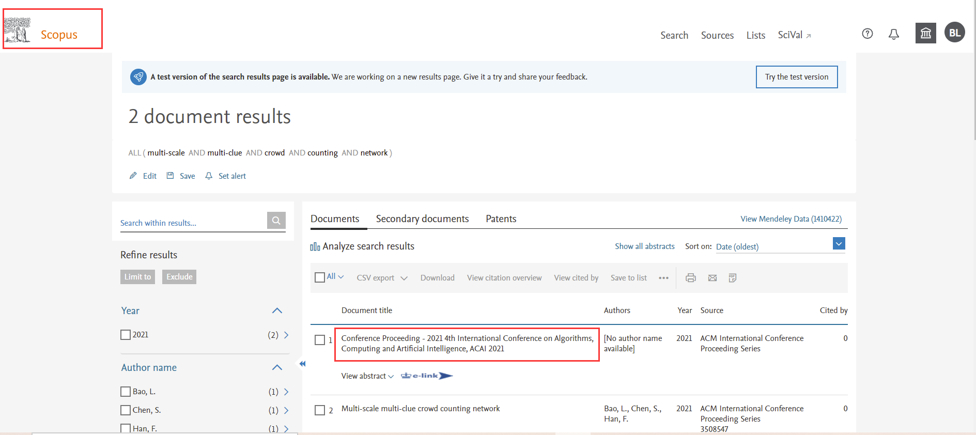Screen dimensions: 976x435
Task: Open Multi-scale multi-clue crowd counting network
Action: pos(421,409)
